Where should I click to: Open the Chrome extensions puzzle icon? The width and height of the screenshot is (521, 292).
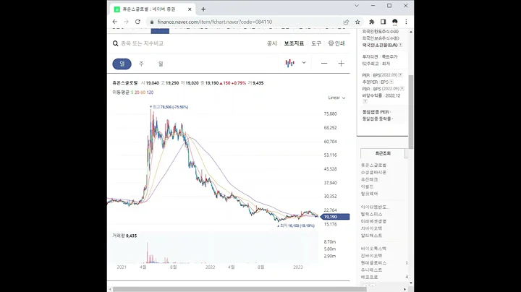pos(371,22)
